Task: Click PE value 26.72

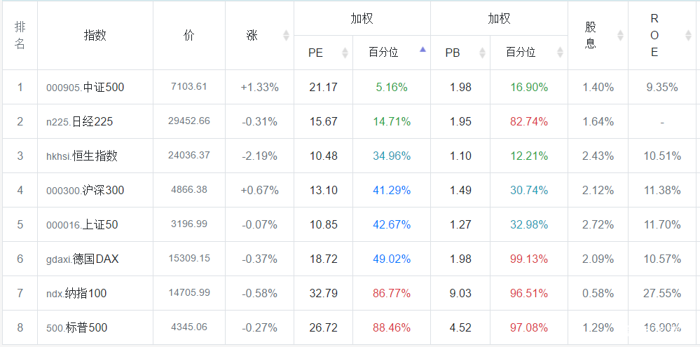Action: (323, 328)
